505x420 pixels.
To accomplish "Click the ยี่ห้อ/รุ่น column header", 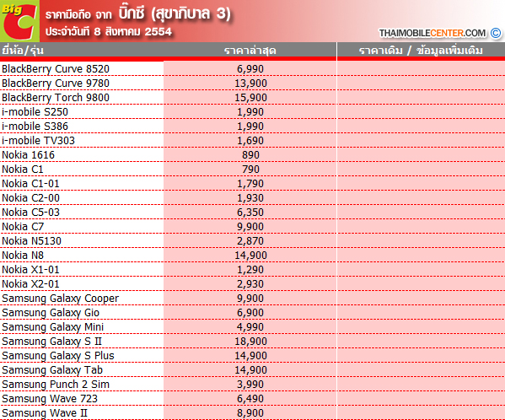I will point(23,51).
